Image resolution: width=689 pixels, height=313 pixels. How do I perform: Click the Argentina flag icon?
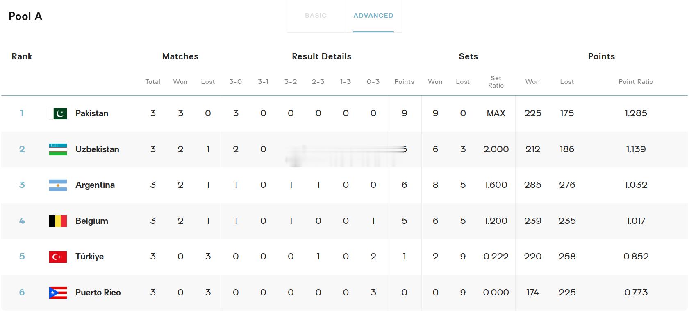coord(58,185)
